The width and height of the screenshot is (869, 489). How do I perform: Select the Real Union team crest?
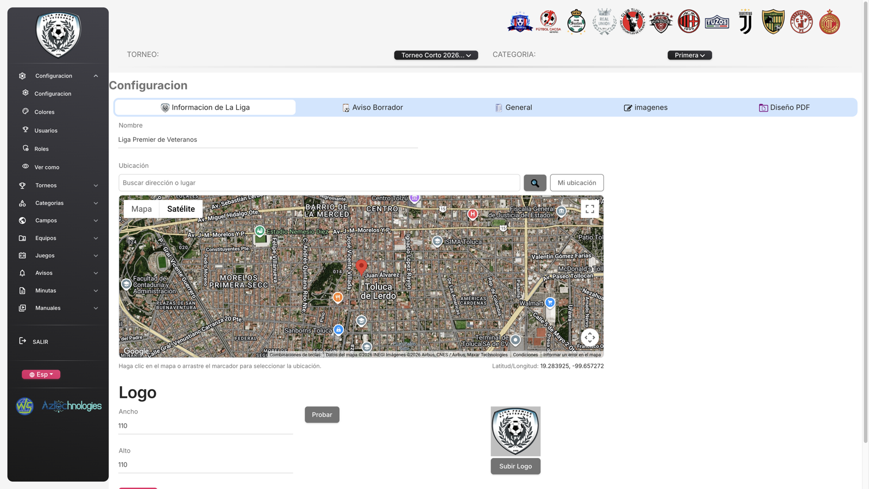(604, 22)
